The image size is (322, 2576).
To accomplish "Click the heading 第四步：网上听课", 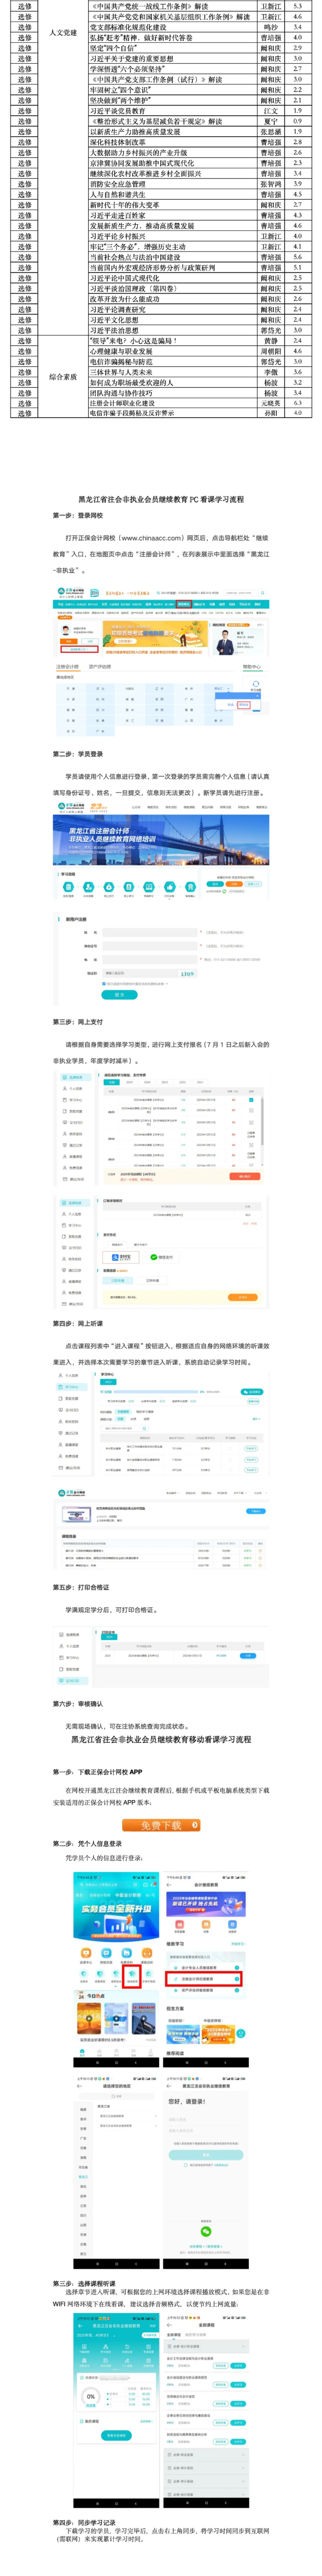I will (78, 1323).
